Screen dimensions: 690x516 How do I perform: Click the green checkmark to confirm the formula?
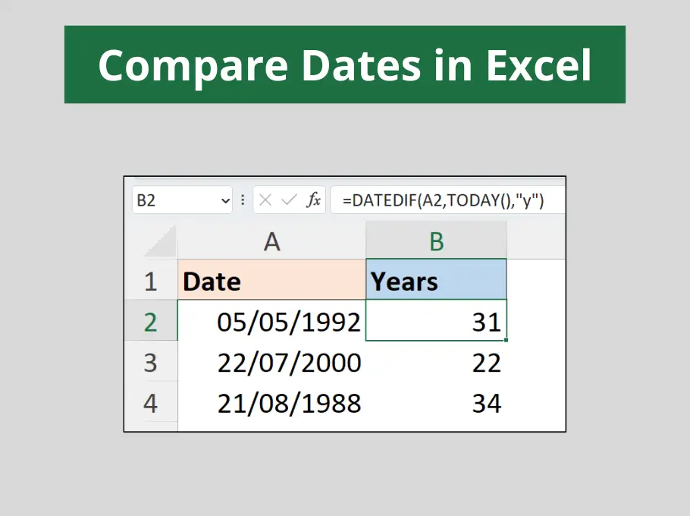287,200
